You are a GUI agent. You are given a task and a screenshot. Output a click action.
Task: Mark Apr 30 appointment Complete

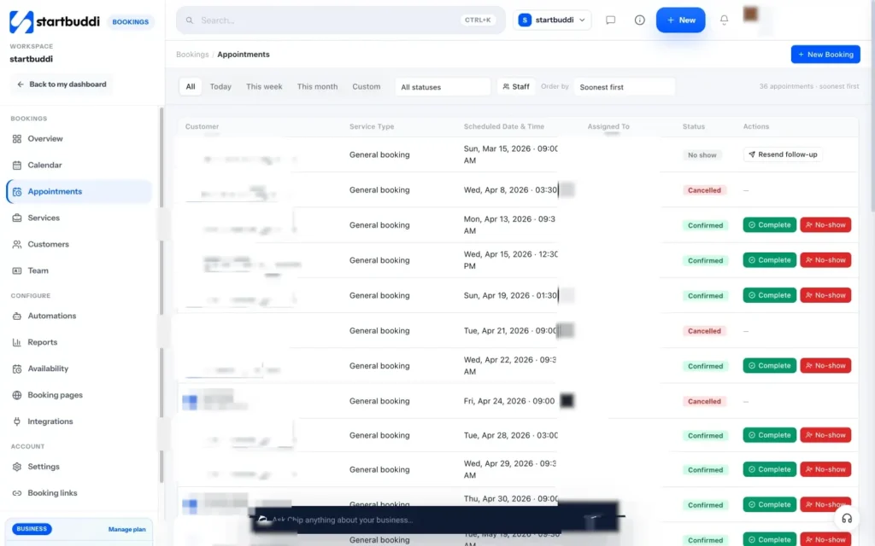769,505
